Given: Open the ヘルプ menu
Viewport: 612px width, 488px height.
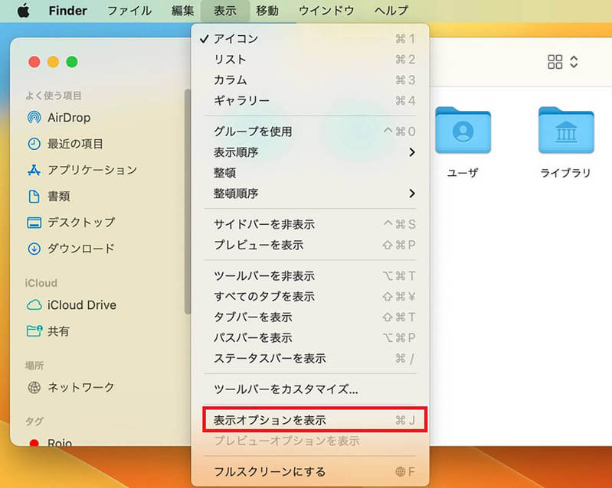Looking at the screenshot, I should click(x=391, y=11).
